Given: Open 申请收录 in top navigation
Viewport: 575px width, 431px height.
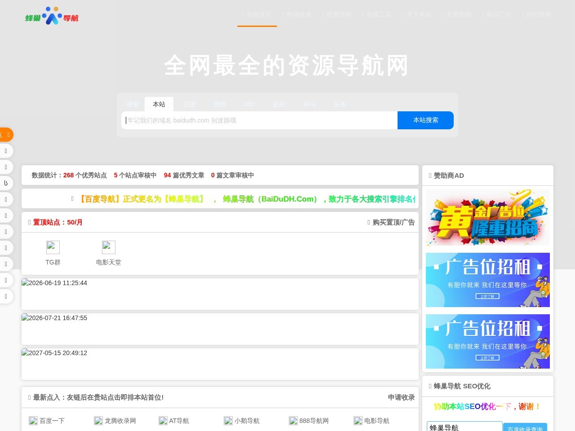Looking at the screenshot, I should click(x=297, y=14).
